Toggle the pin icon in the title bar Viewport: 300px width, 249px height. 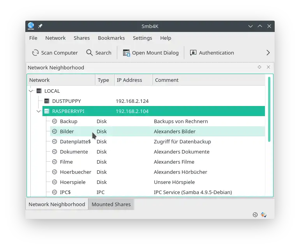click(x=40, y=26)
